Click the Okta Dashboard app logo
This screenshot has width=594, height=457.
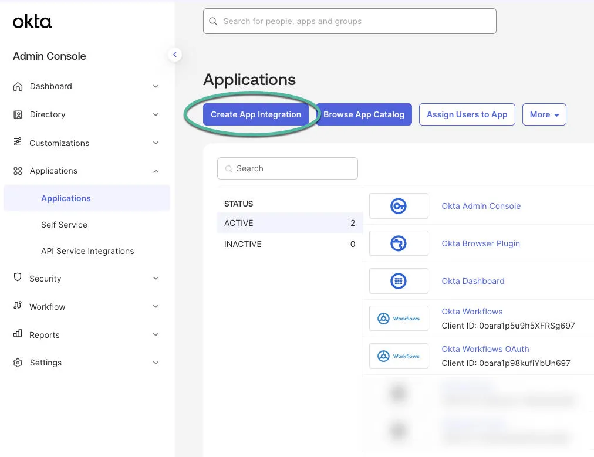coord(399,281)
